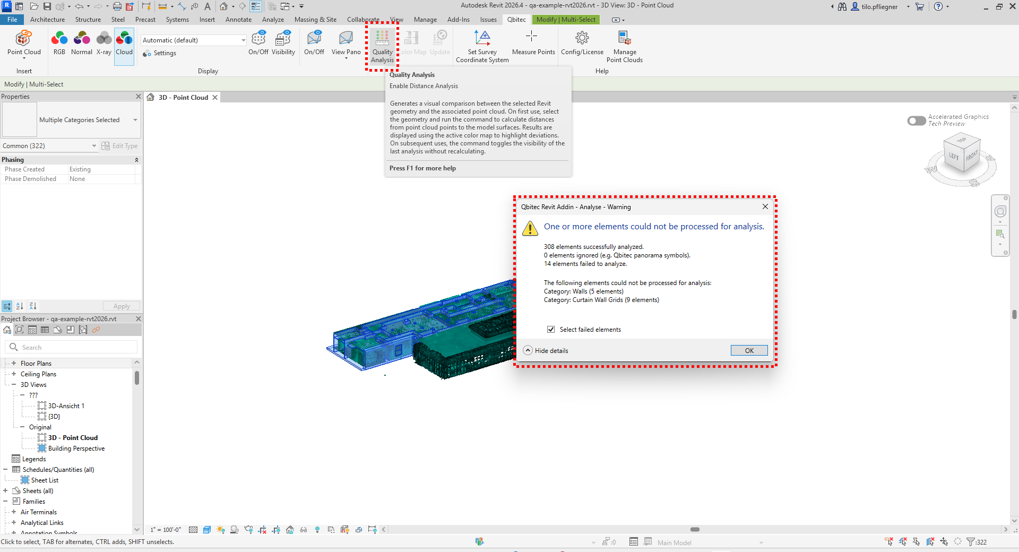Collapse details via Hide details
This screenshot has width=1019, height=552.
[x=546, y=351]
